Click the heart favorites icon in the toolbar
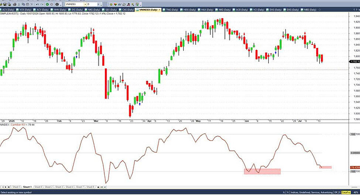The height and width of the screenshot is (195, 360). (x=115, y=4)
